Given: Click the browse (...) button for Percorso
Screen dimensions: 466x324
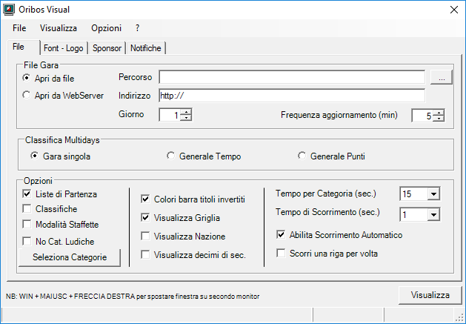Looking at the screenshot, I should click(x=442, y=78).
